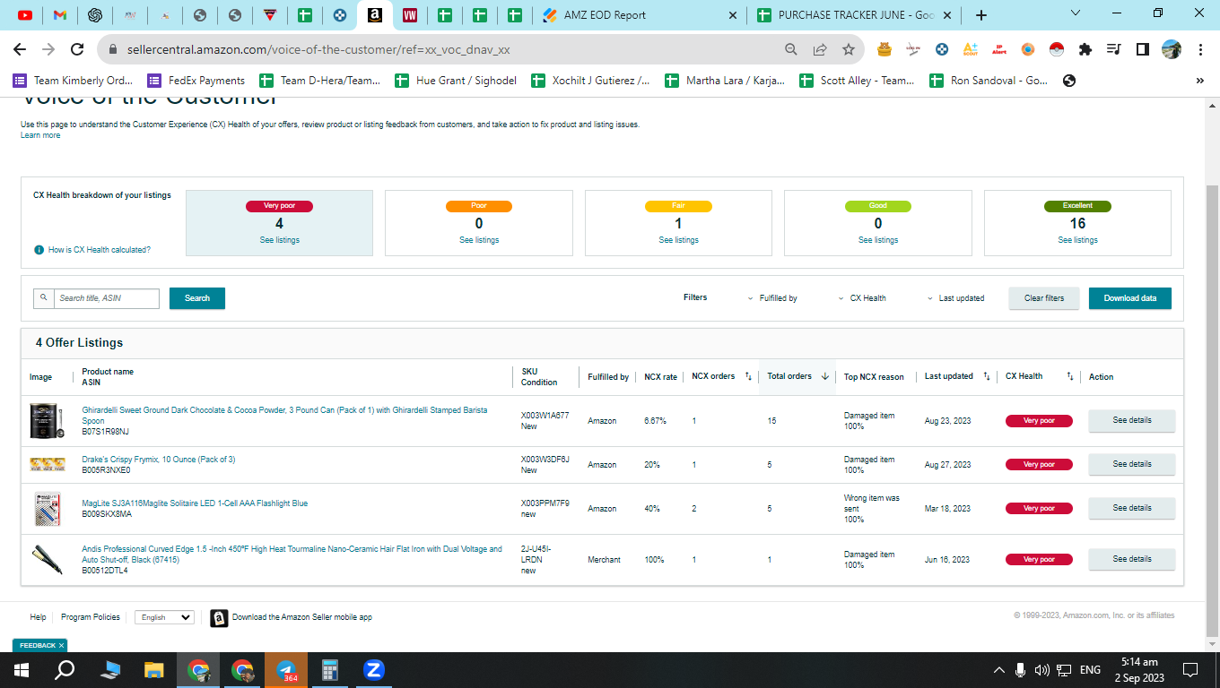Toggle the Chrome side panel
The image size is (1220, 688).
(x=1142, y=49)
